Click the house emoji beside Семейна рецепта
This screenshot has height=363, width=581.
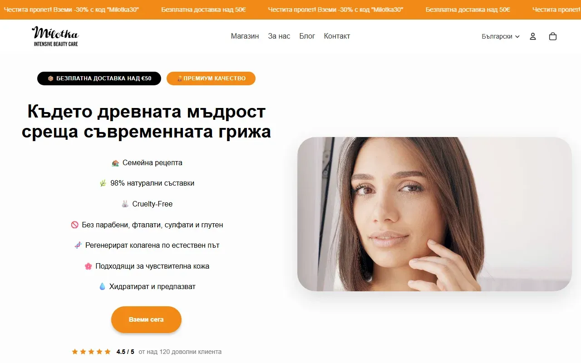[115, 162]
